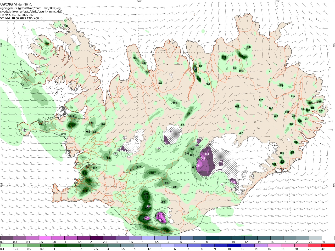The image size is (335, 251).
Task: Click the pale green rain swatch between 0.1 and 0.3
Action: click(x=7, y=245)
